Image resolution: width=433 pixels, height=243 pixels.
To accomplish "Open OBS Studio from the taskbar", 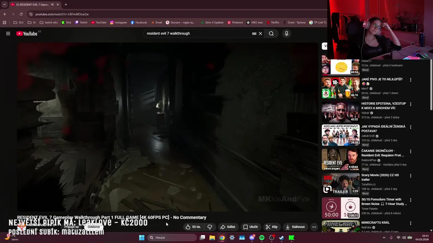I will 272,238.
